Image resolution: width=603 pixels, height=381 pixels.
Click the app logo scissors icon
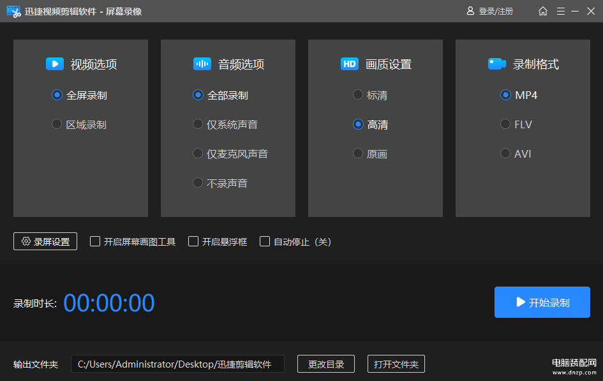[x=13, y=11]
